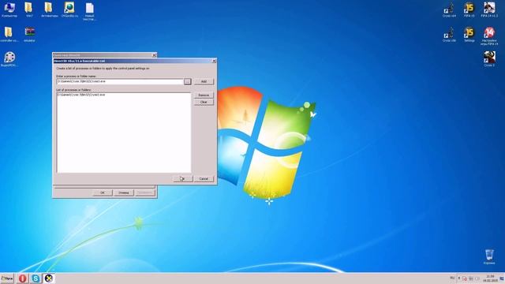Open the FIFA 15 Settings shortcut
The image size is (505, 284).
click(469, 34)
